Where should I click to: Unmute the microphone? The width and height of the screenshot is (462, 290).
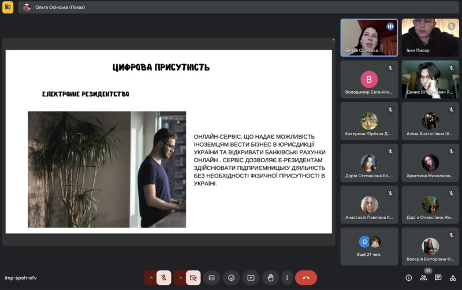(163, 278)
